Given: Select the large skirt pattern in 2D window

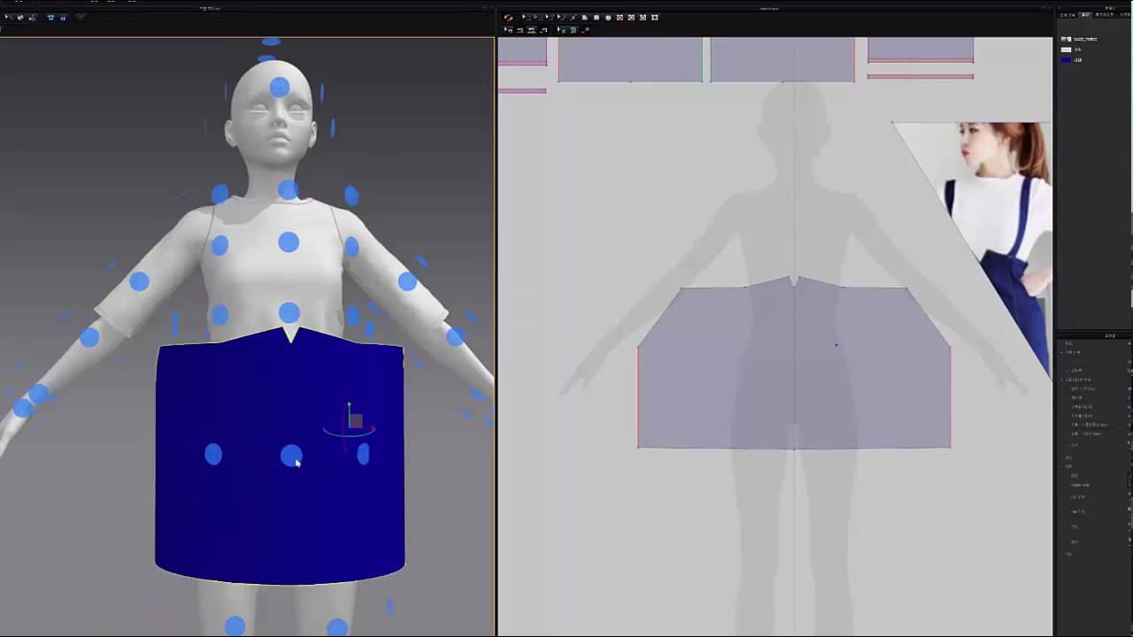Looking at the screenshot, I should click(x=794, y=365).
